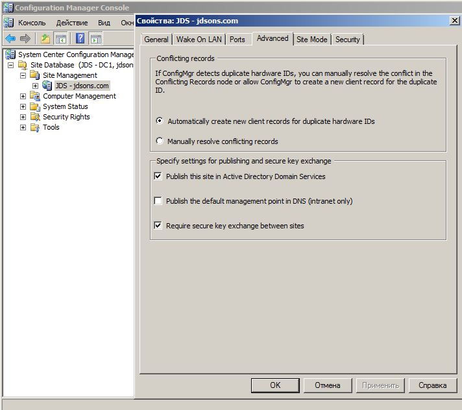This screenshot has height=410, width=462.
Task: Click the Computer Management folder icon
Action: tap(35, 96)
